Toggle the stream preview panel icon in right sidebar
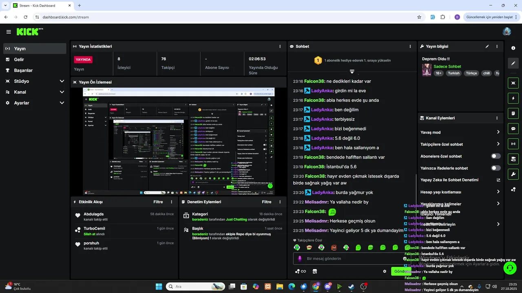 click(x=513, y=83)
